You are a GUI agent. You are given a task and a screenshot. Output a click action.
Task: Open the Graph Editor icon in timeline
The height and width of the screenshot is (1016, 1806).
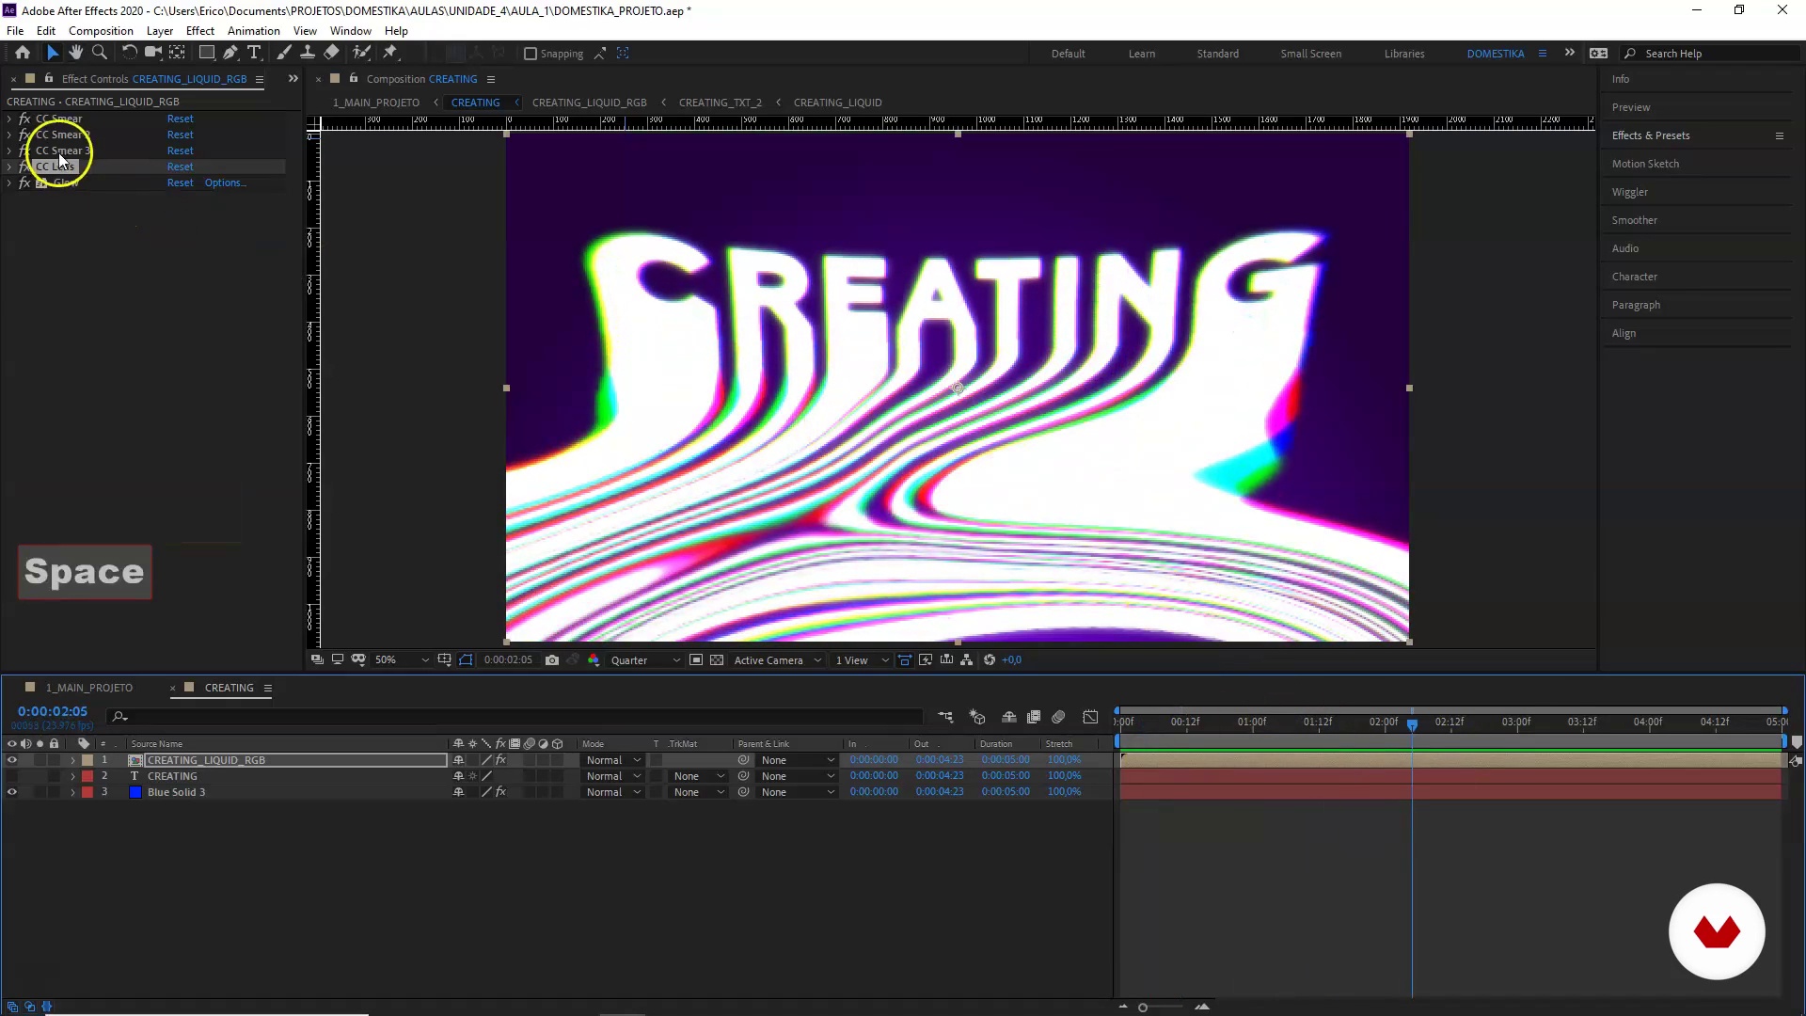1090,718
